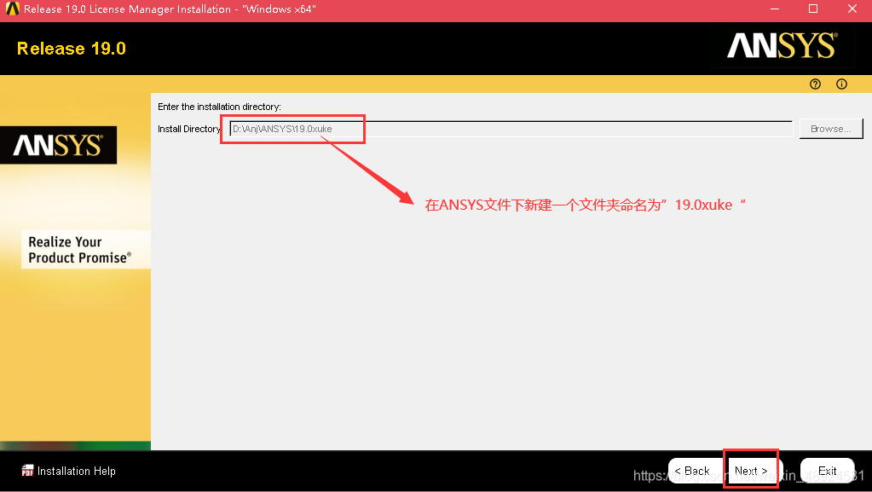872x492 pixels.
Task: Minimize the License Manager Installation window
Action: pos(775,9)
